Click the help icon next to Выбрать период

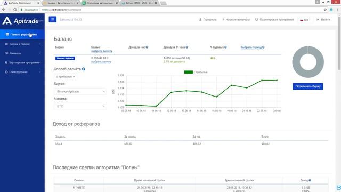tap(263, 47)
